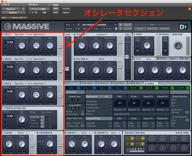Click the OSC1 filter routing fader
The image size is (192, 156).
coord(61,46)
